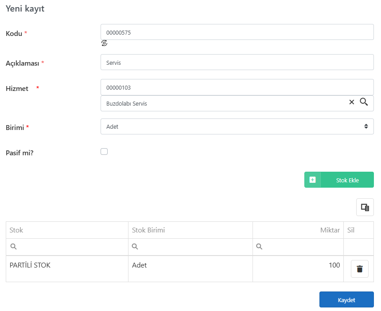Viewport: 381px width, 311px height.
Task: Open the Birimi dropdown showing Adet
Action: click(x=237, y=126)
